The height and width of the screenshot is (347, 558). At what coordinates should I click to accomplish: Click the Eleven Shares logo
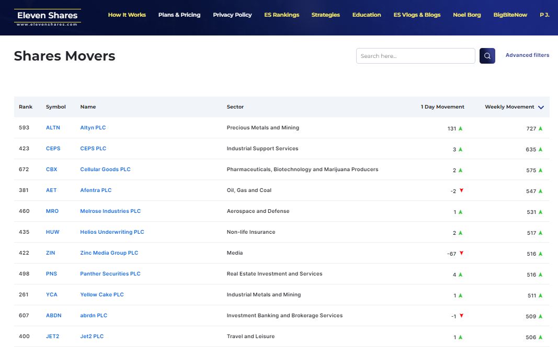pyautogui.click(x=48, y=15)
